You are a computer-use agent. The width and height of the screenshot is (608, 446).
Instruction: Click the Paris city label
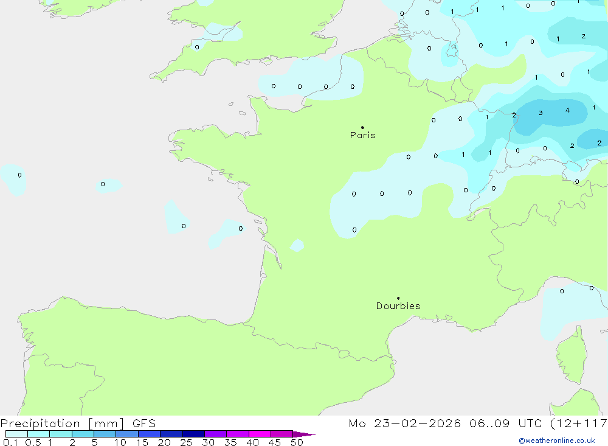tap(362, 135)
